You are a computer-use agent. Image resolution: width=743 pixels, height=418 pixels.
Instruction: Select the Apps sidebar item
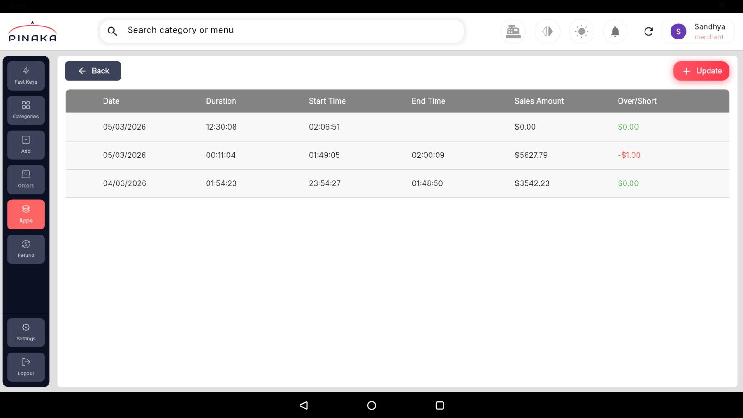point(26,214)
